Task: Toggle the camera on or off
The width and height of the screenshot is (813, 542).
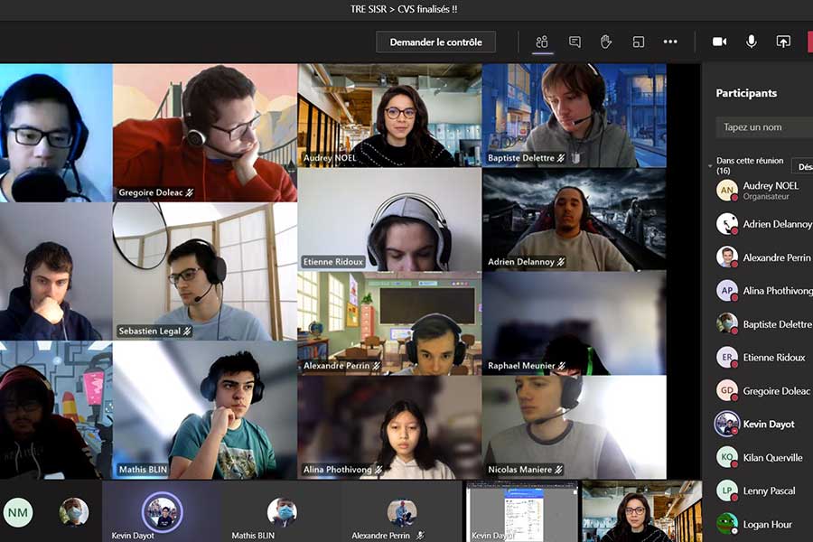Action: 720,42
